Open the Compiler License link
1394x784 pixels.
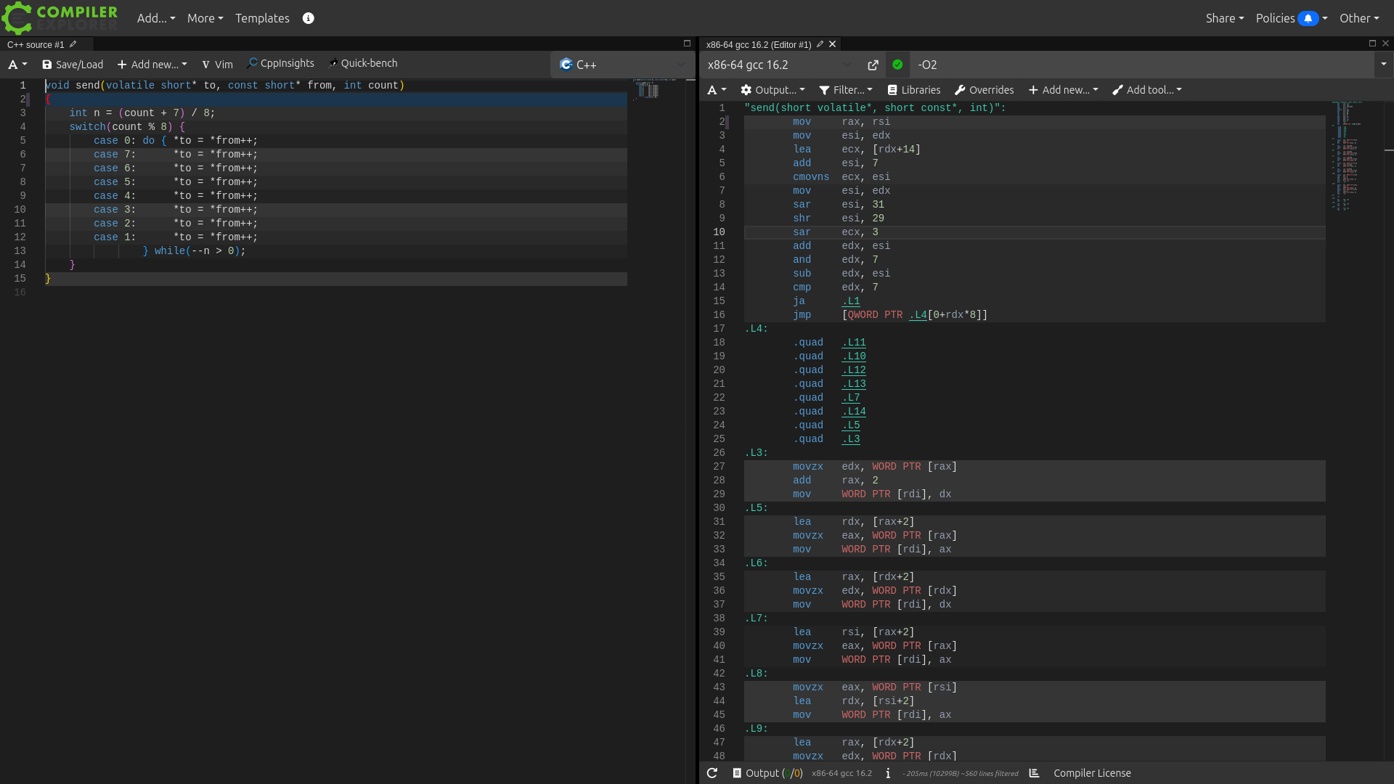(1092, 773)
